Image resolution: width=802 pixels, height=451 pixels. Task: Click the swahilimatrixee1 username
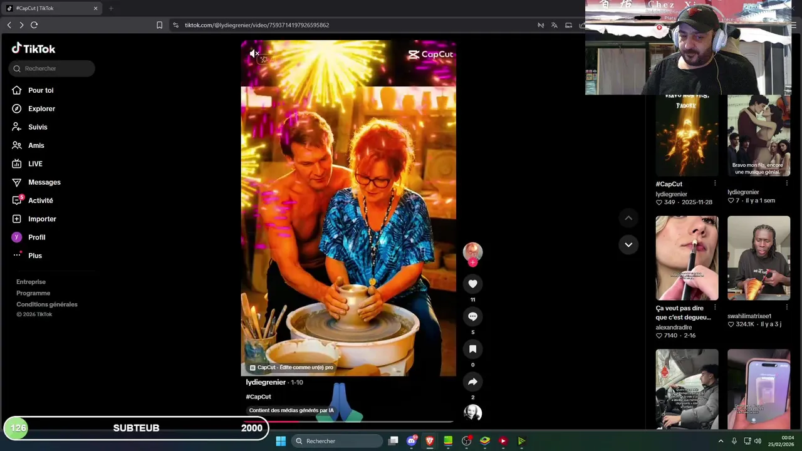click(749, 316)
